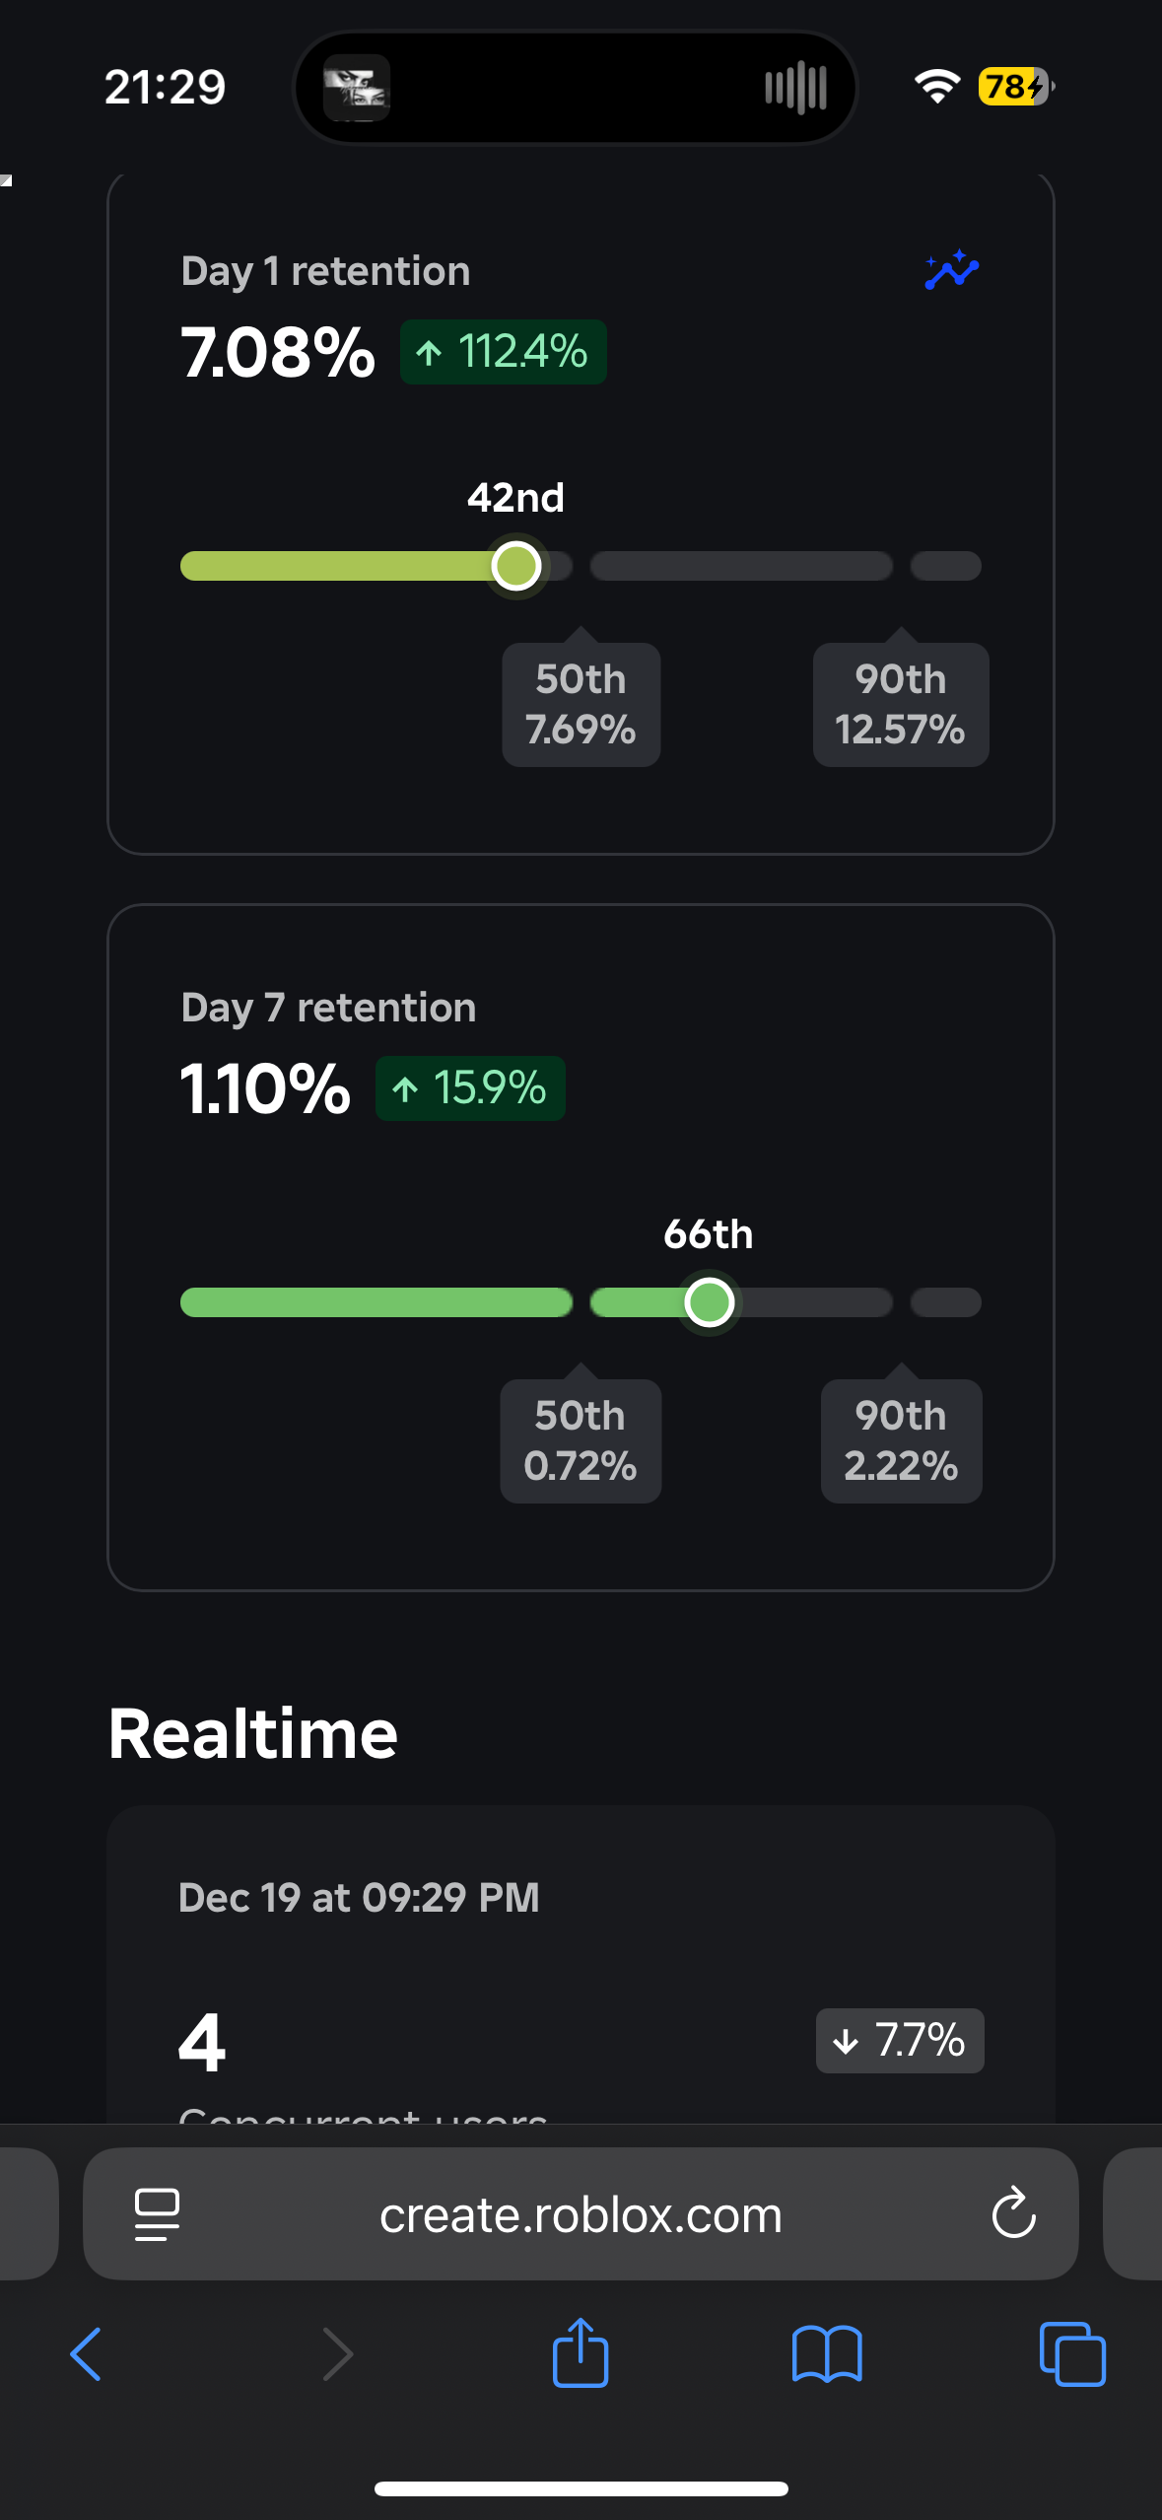Image resolution: width=1162 pixels, height=2520 pixels.
Task: Tap the Safari forward arrow
Action: coord(337,2354)
